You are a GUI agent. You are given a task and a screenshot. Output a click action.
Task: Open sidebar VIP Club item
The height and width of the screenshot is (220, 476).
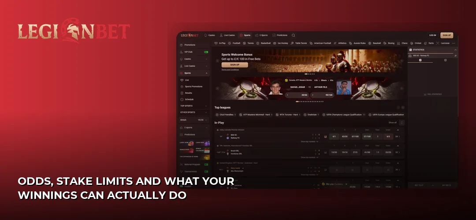[194, 52]
